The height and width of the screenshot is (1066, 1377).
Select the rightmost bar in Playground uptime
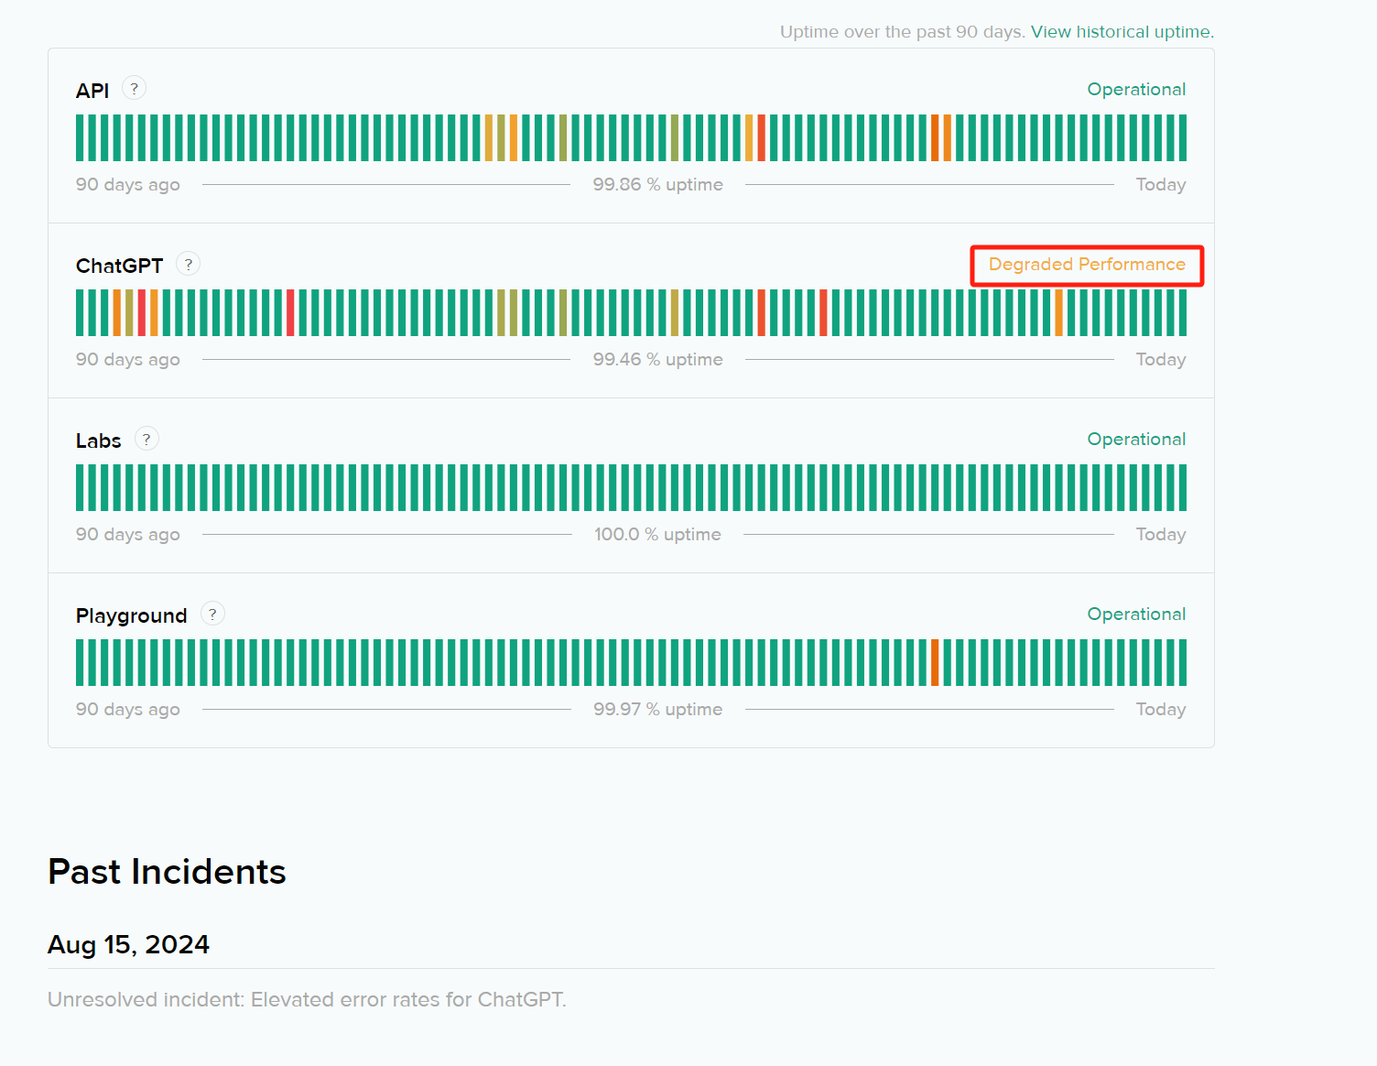pos(1183,662)
